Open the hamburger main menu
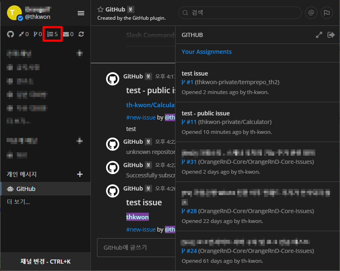Image resolution: width=340 pixels, height=271 pixels. [x=81, y=13]
